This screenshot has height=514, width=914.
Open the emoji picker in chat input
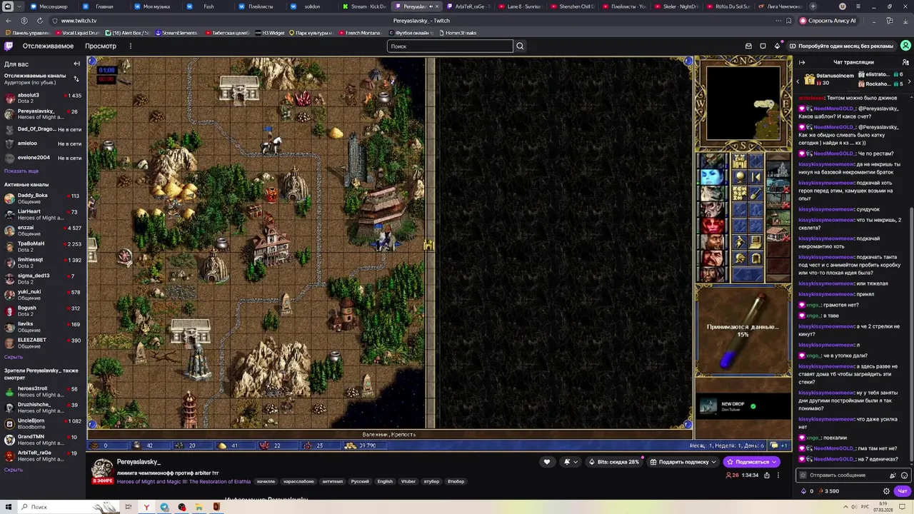905,475
